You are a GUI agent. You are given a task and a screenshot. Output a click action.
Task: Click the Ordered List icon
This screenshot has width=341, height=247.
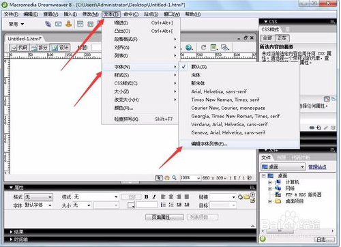tap(171, 205)
